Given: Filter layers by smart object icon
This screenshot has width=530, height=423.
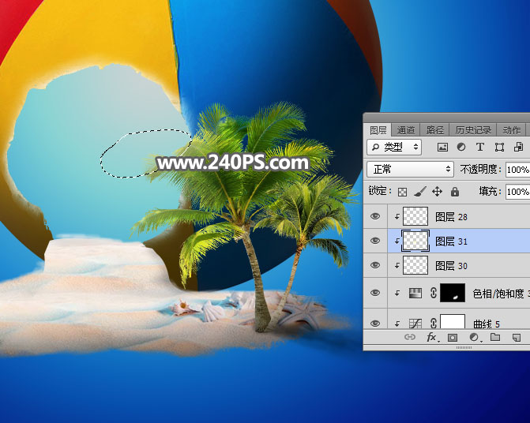Looking at the screenshot, I should click(x=518, y=147).
